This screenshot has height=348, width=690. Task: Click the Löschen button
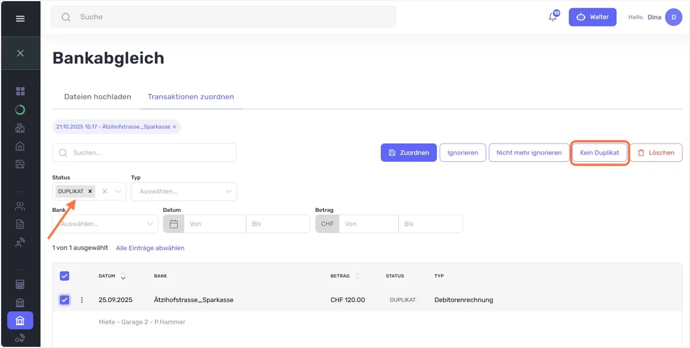tap(656, 153)
